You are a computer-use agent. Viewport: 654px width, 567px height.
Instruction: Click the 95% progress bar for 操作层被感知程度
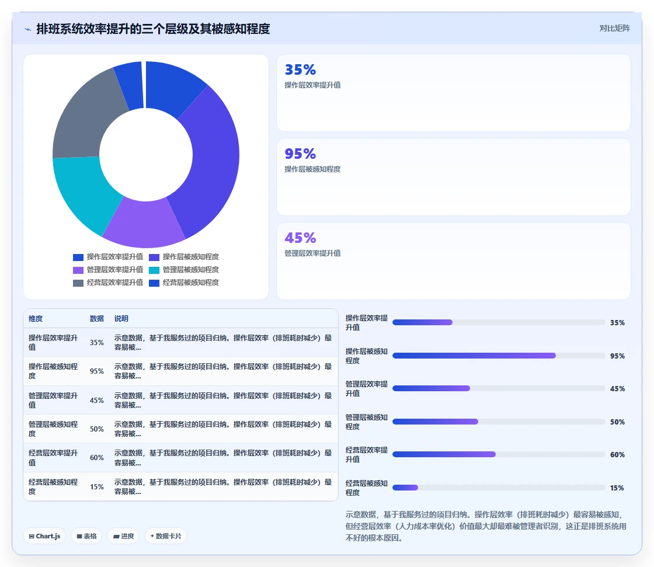coord(499,356)
